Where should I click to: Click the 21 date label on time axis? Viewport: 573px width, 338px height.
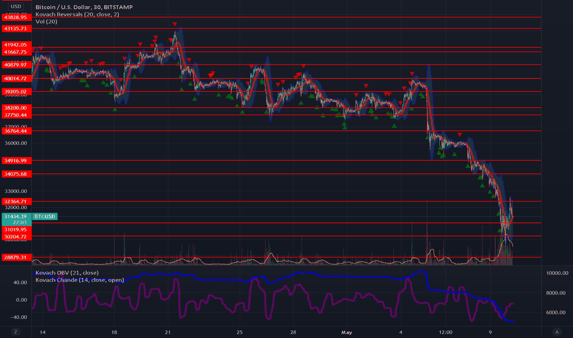pos(167,332)
